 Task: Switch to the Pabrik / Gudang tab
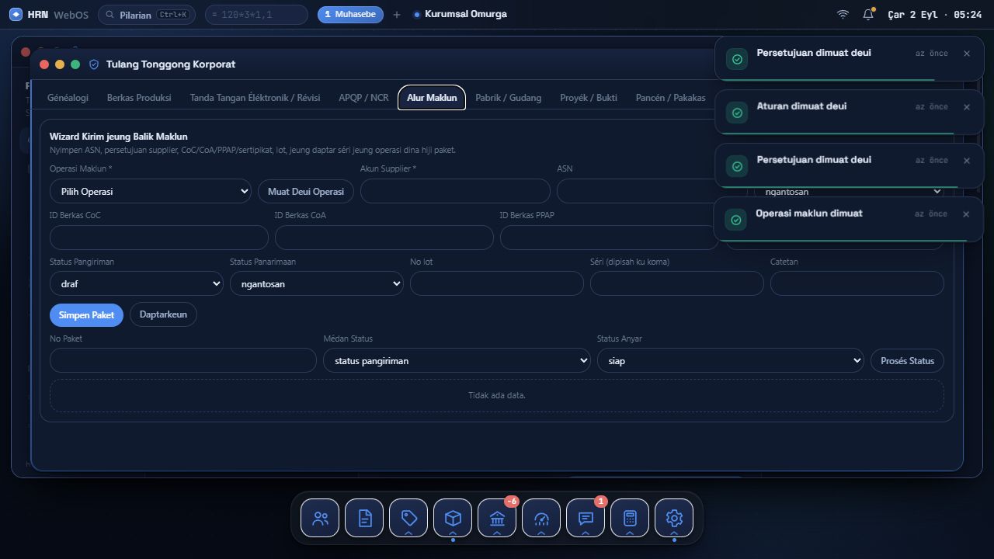tap(509, 98)
